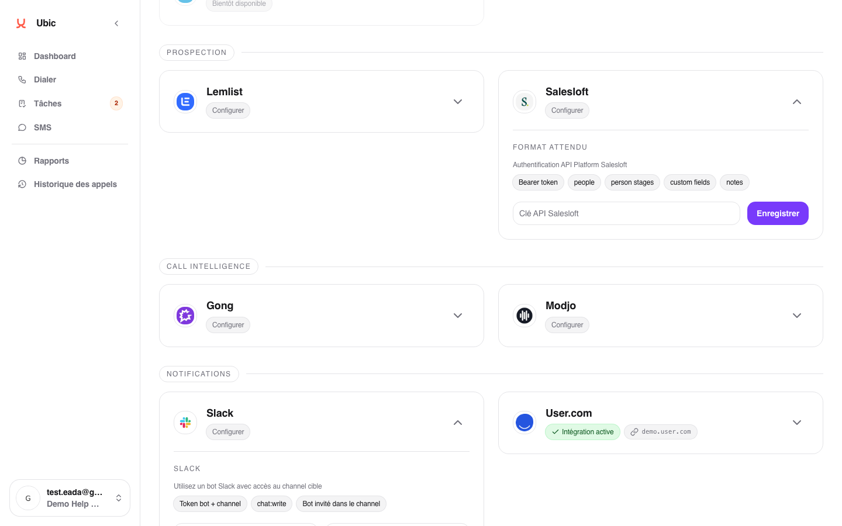The image size is (842, 526).
Task: Click the person stages tag
Action: click(x=632, y=182)
